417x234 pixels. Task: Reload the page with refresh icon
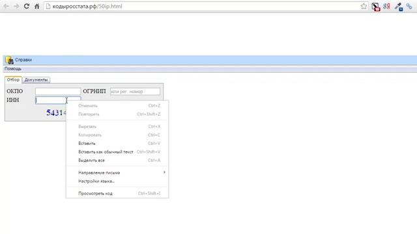26,6
